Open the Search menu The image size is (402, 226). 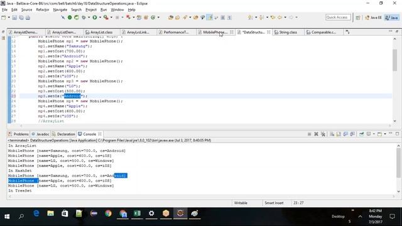pyautogui.click(x=76, y=10)
